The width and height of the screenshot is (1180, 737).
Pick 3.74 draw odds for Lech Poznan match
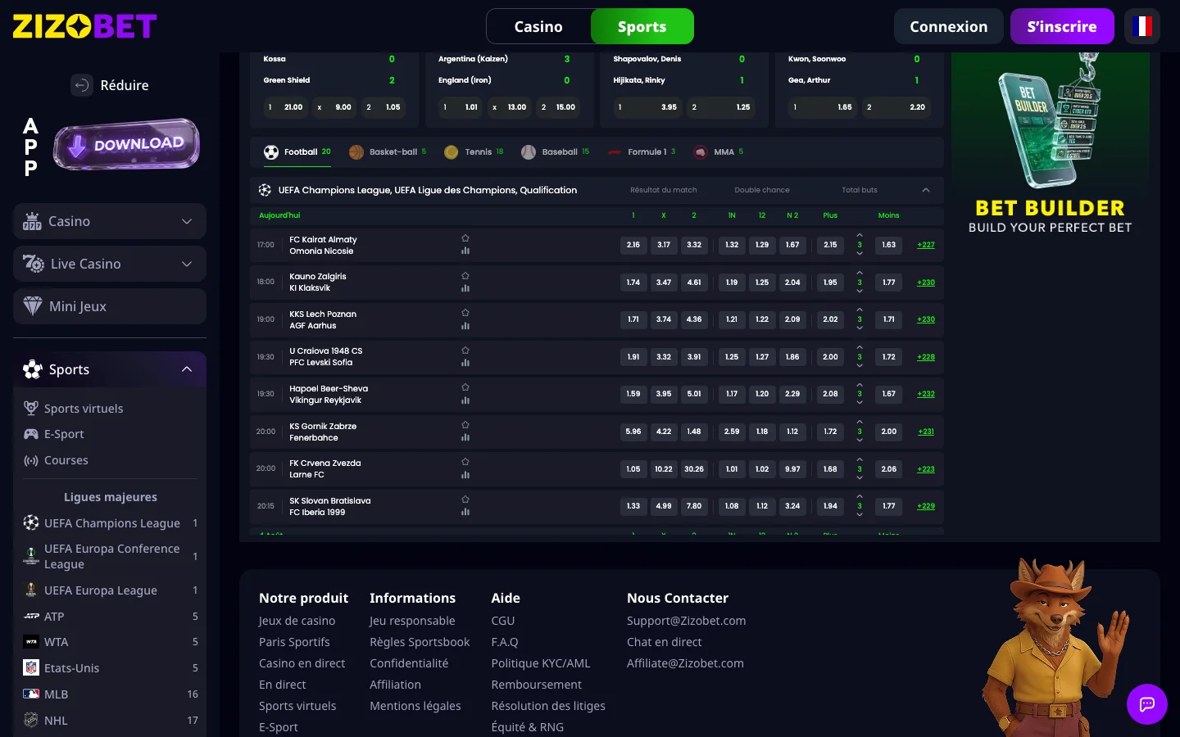click(x=664, y=319)
